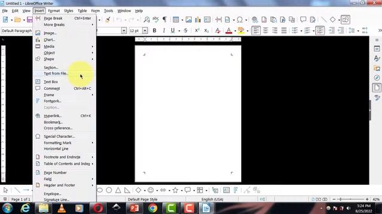Click the Insert Line toolbar icon

[x=324, y=20]
